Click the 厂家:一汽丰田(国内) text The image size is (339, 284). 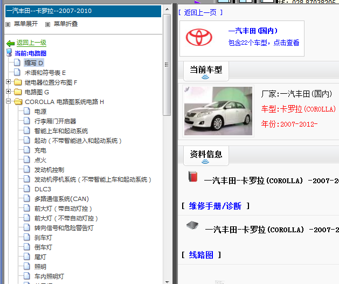tap(296, 94)
